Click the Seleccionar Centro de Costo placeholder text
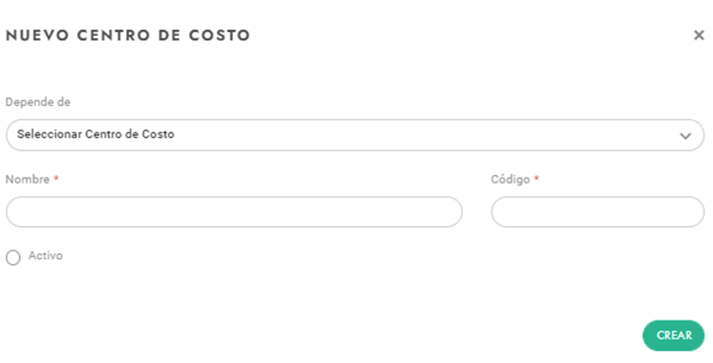Image resolution: width=713 pixels, height=363 pixels. pyautogui.click(x=96, y=134)
